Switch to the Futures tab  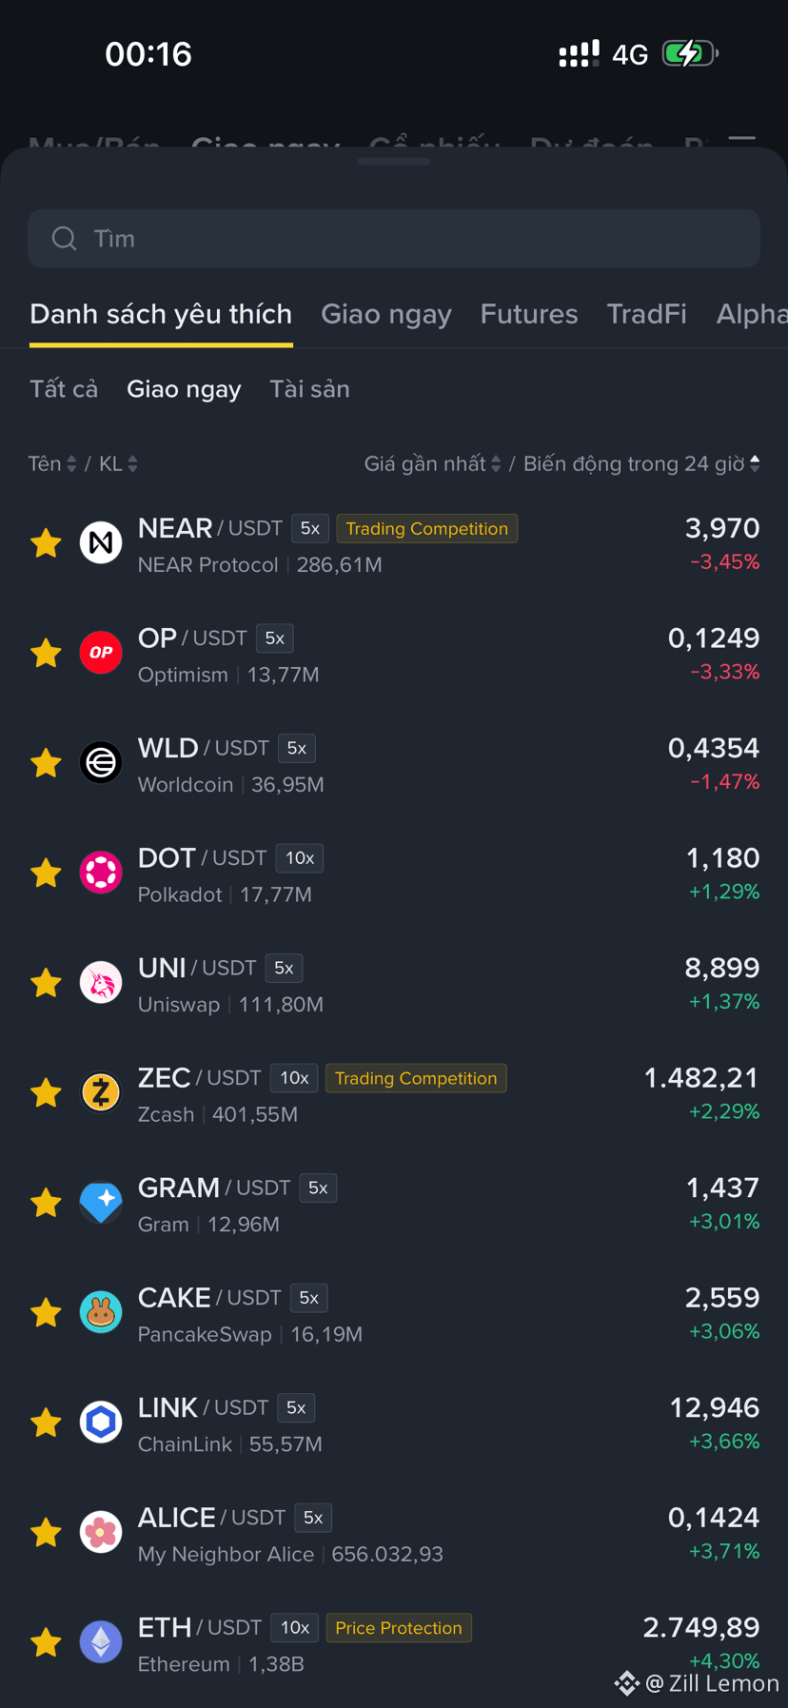[529, 314]
